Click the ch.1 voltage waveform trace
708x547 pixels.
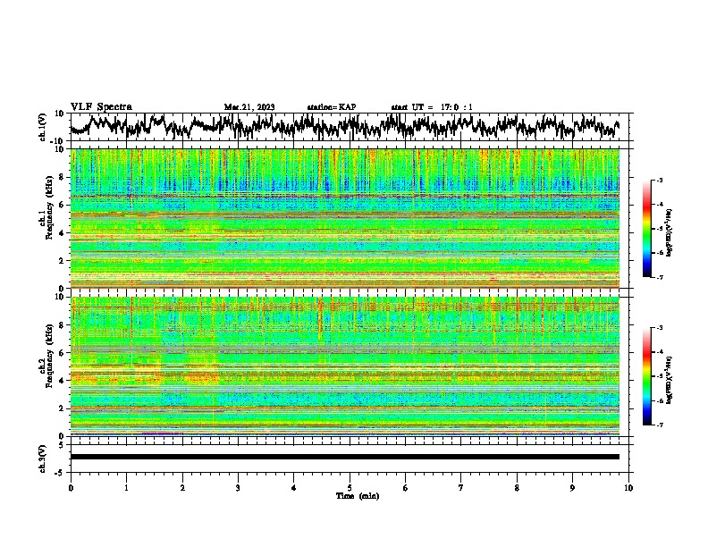click(x=344, y=126)
